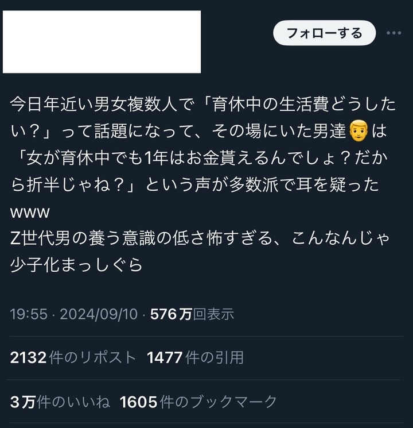Click the white redacted profile header block
The width and height of the screenshot is (413, 428).
[x=102, y=42]
